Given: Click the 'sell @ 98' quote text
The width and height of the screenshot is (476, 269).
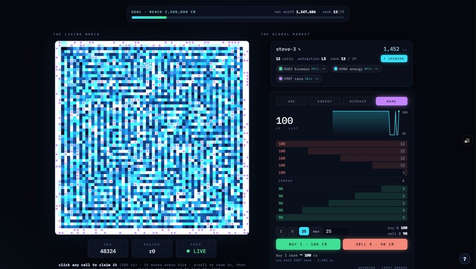Looking at the screenshot, I should click(x=397, y=234).
